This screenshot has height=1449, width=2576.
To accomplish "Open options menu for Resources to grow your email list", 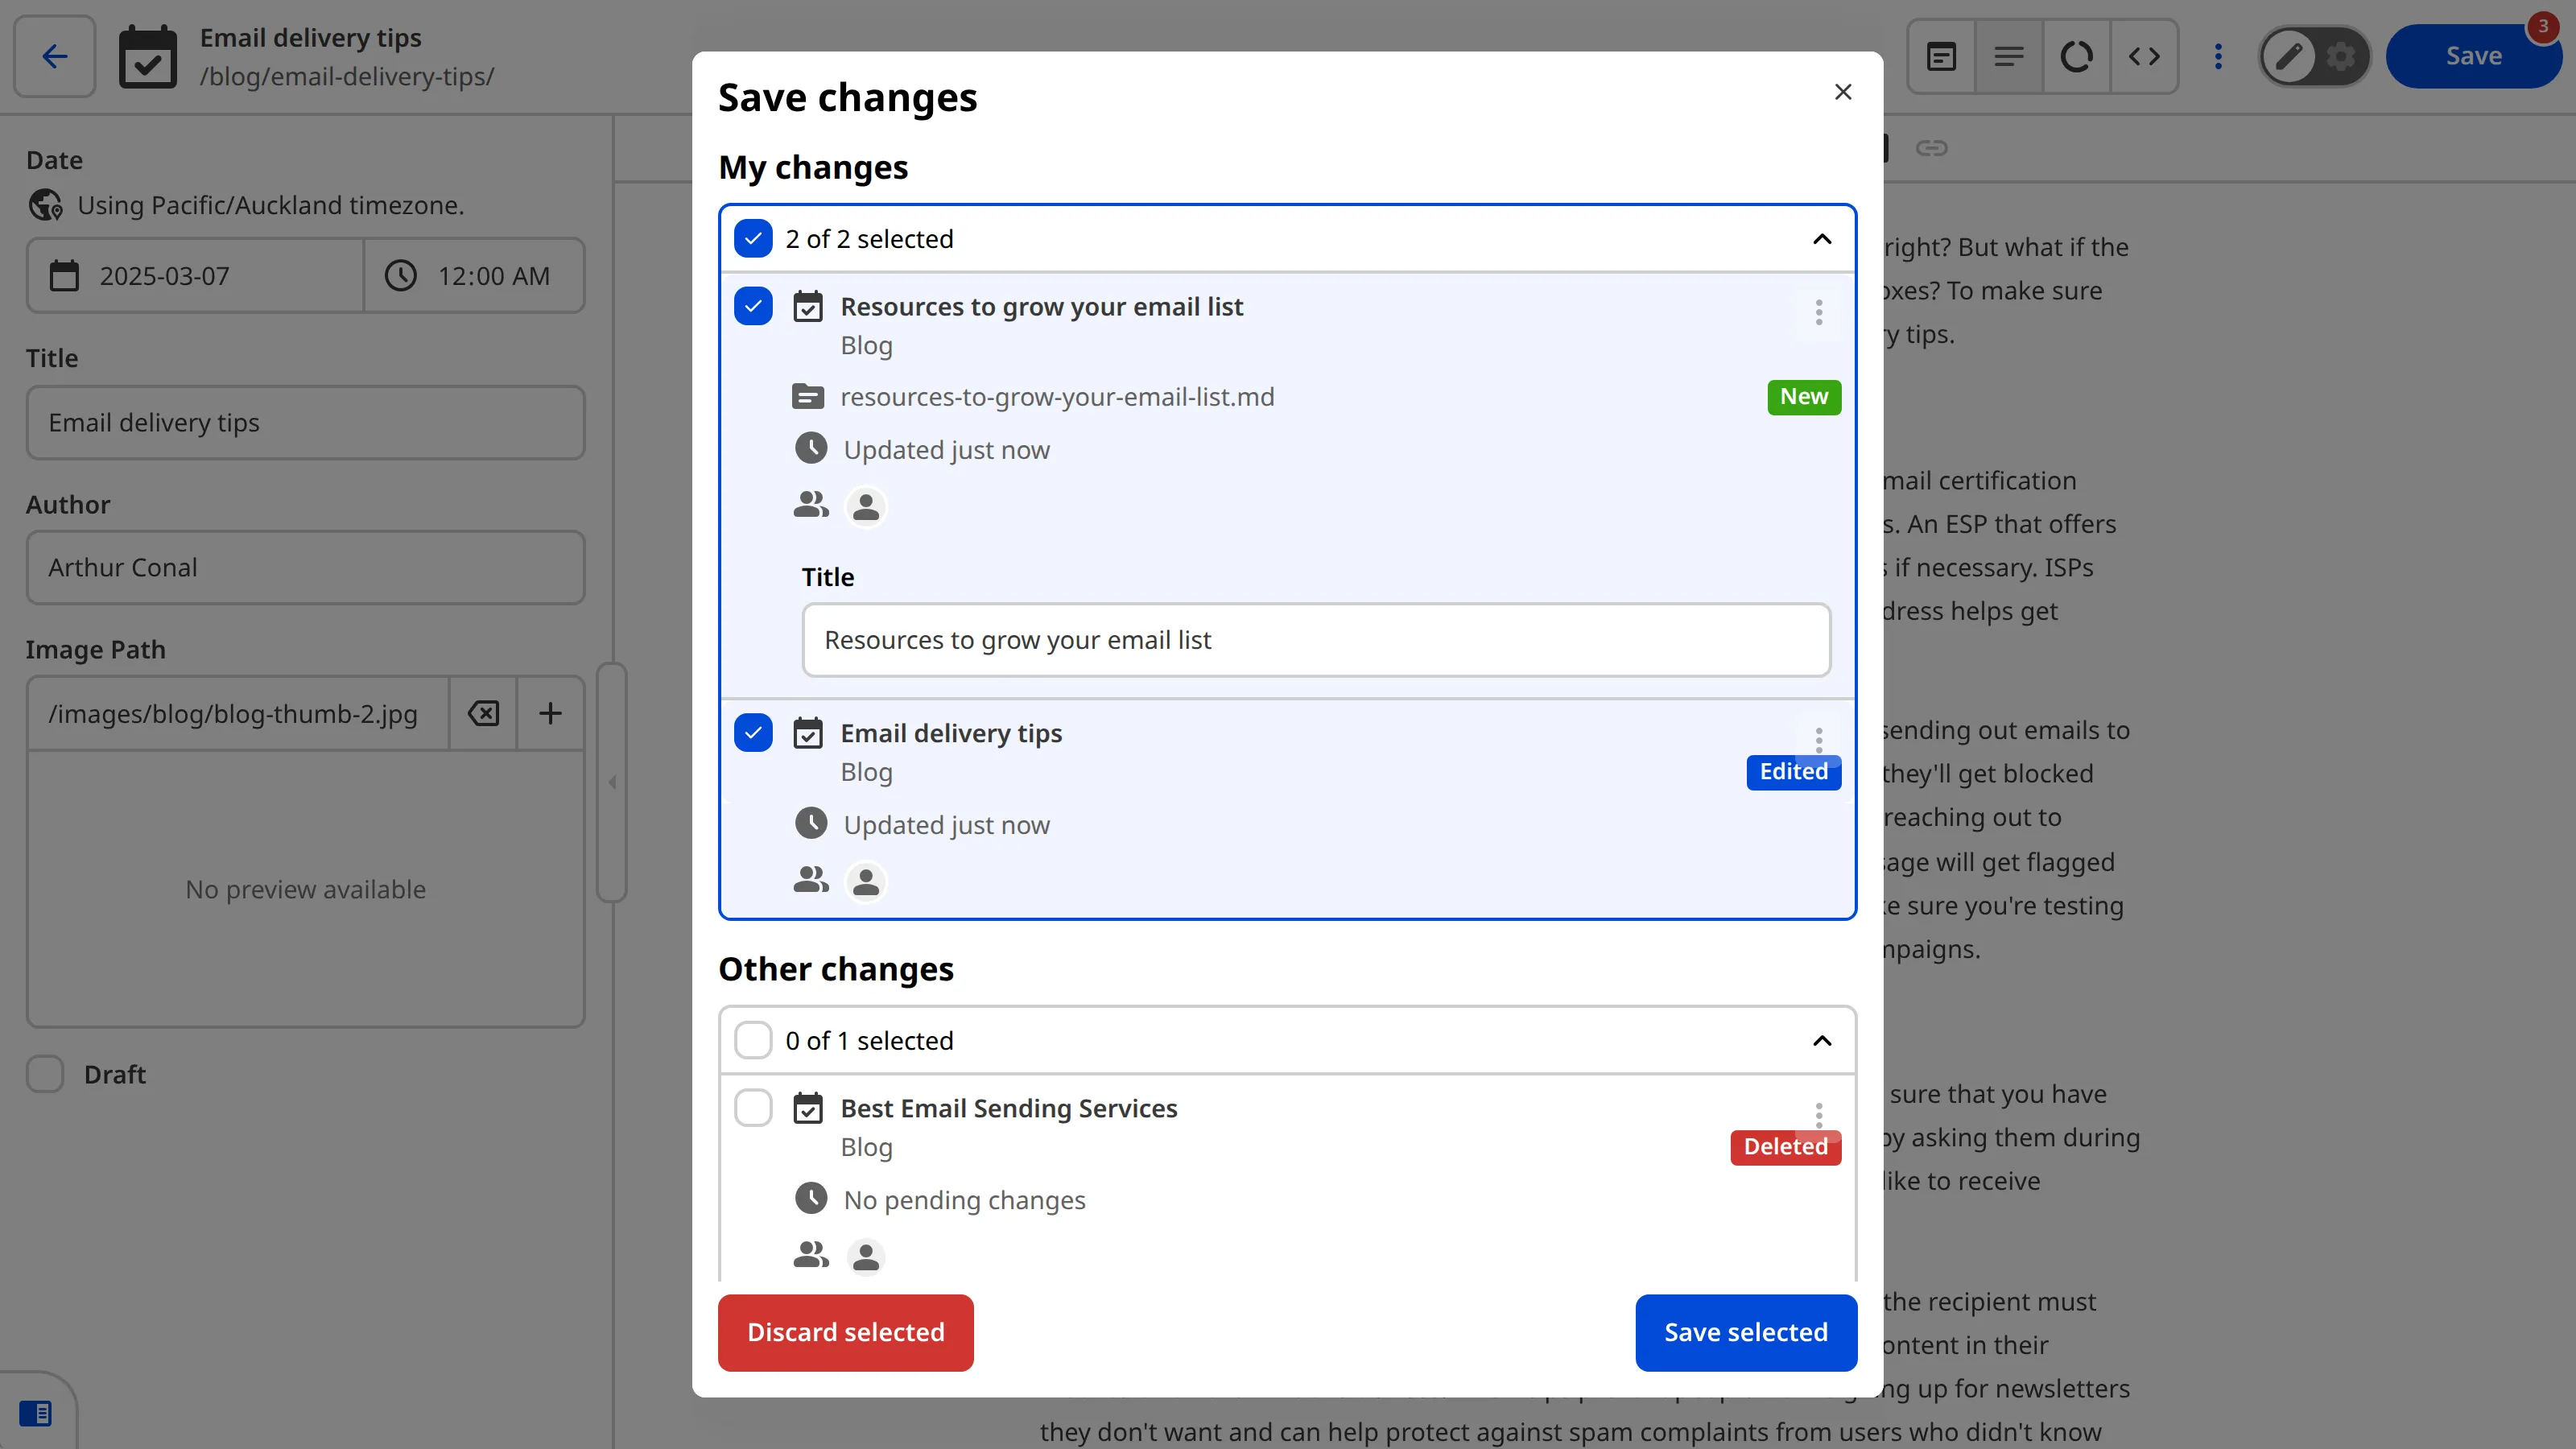I will [1819, 313].
